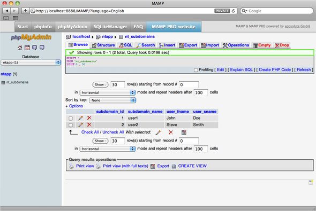The height and width of the screenshot is (211, 316).
Task: Click the reload page icon in address bar
Action: 234,11
